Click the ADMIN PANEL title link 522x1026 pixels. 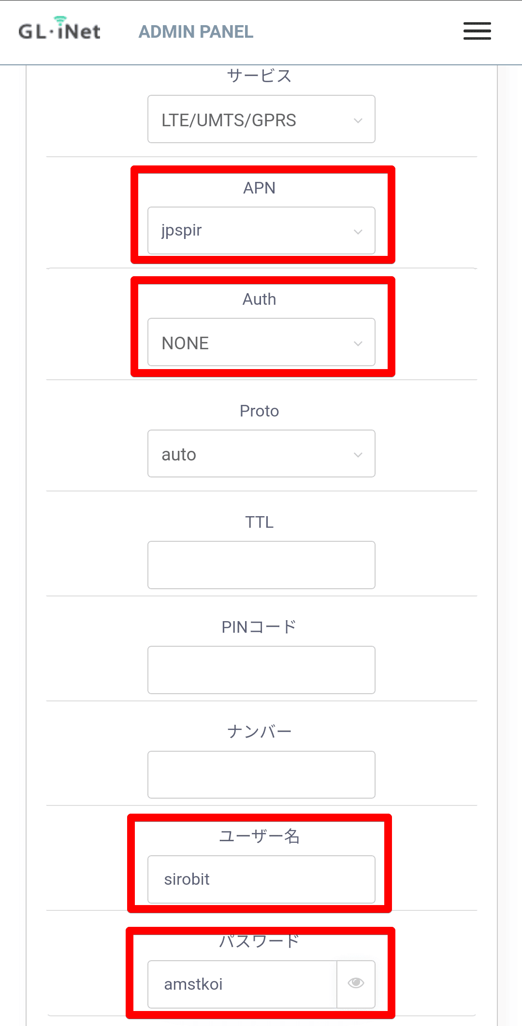pos(196,32)
